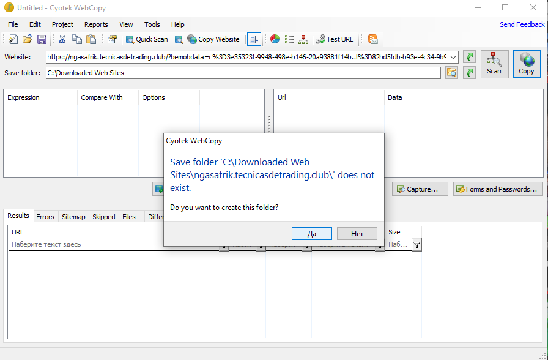548x360 pixels.
Task: Click the Cyotek WebCopy coin icon in title bar
Action: click(9, 8)
